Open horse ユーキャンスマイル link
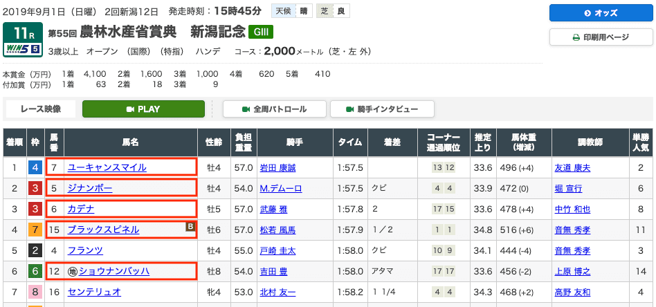656x307 pixels. (107, 168)
